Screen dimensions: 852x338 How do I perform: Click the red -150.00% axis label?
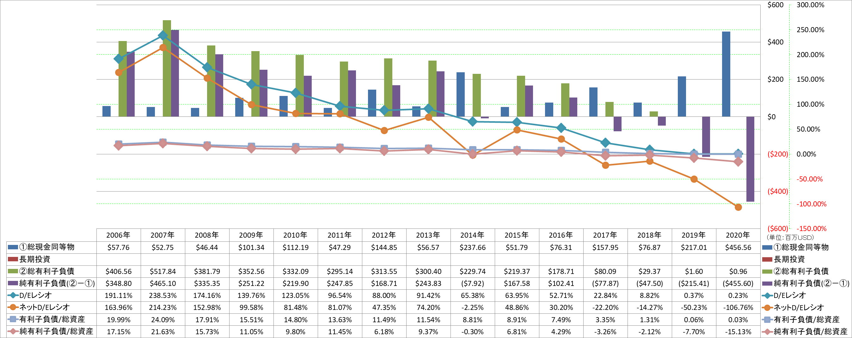[811, 228]
